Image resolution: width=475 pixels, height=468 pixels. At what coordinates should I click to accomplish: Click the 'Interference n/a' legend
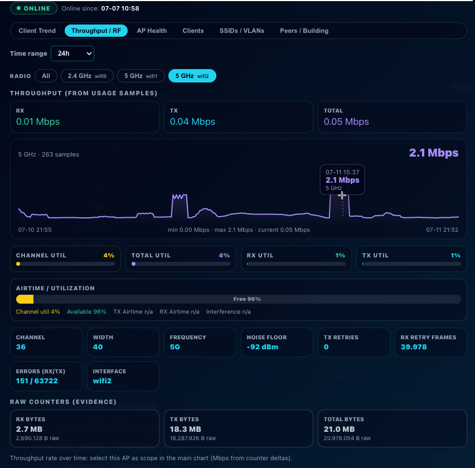coord(229,312)
